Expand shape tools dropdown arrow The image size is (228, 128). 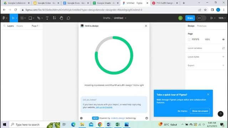pos(33,18)
